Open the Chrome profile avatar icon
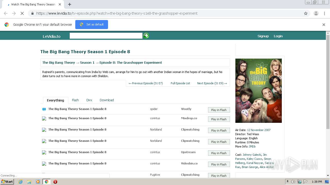 (x=316, y=13)
